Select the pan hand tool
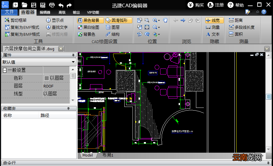 click(x=165, y=20)
